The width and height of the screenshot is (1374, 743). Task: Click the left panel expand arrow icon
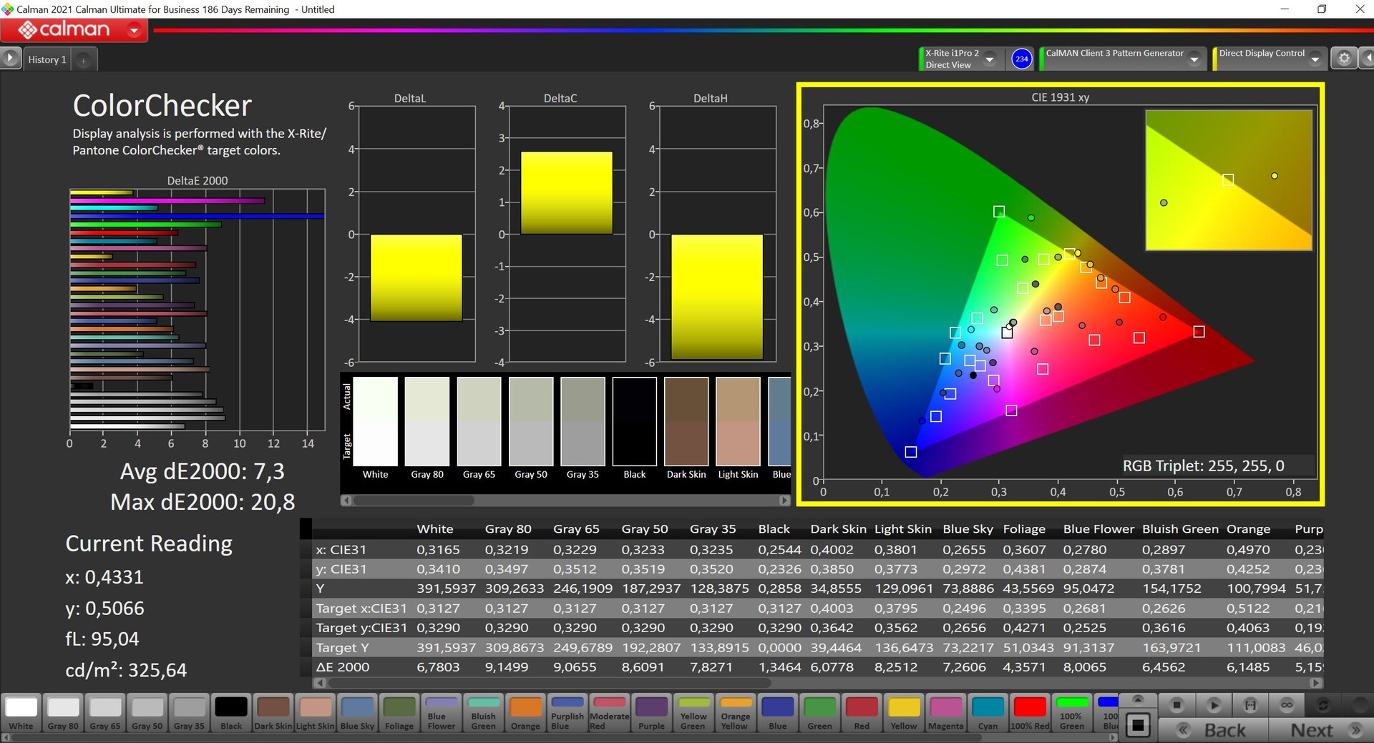point(10,58)
